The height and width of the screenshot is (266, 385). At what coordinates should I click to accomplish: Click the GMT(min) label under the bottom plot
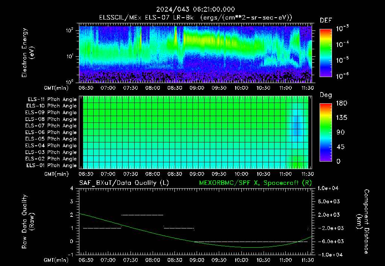pyautogui.click(x=56, y=260)
